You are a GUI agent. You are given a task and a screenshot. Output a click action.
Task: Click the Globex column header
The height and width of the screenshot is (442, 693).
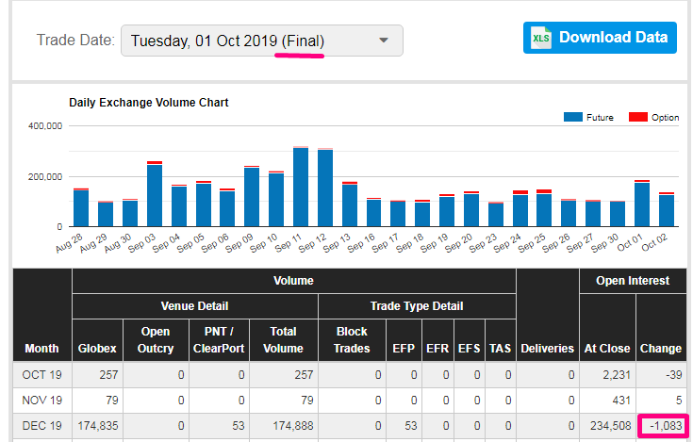click(97, 348)
